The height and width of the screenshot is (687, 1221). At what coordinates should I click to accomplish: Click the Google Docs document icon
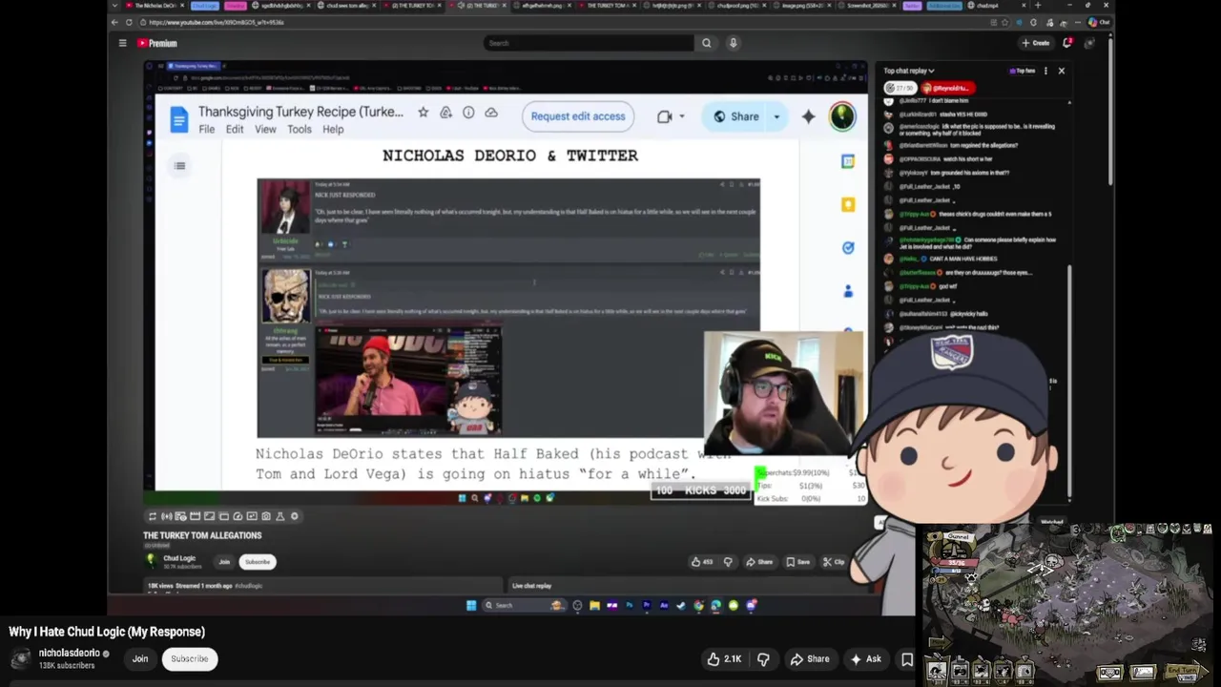pos(178,119)
